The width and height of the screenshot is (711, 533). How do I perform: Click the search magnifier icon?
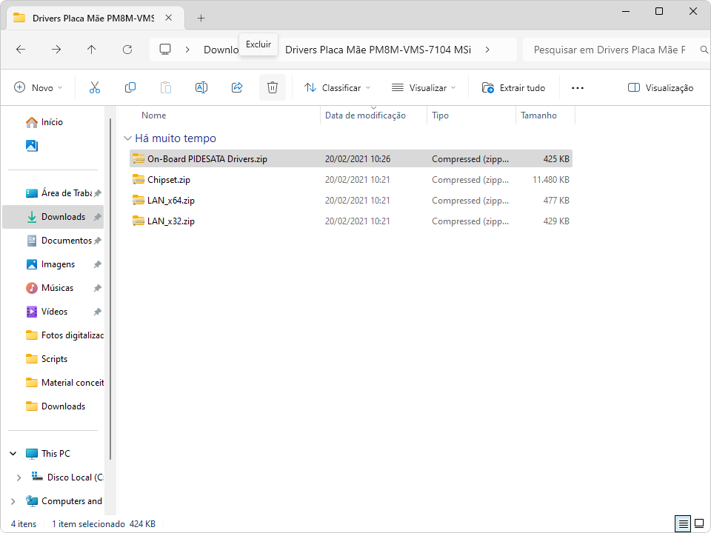704,50
